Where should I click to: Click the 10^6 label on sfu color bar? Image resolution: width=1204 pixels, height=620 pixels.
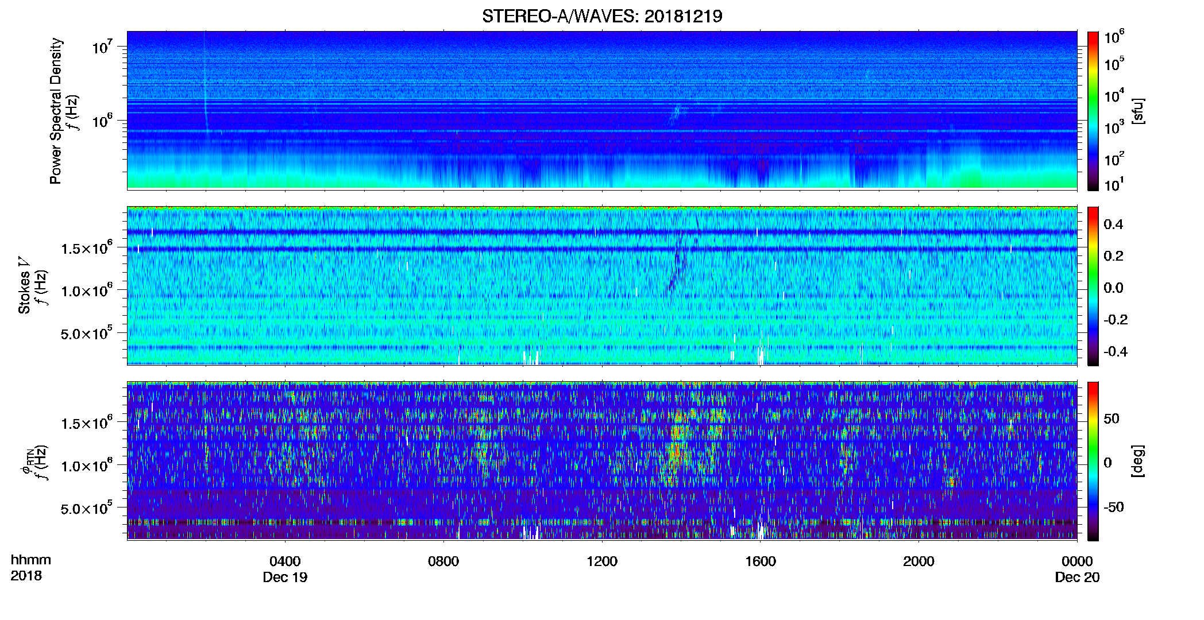1114,37
